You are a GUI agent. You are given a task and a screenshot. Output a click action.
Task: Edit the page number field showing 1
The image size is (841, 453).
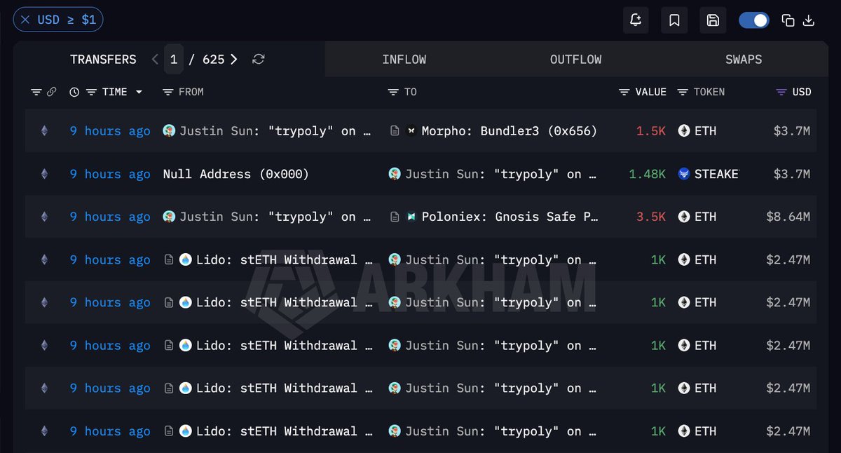point(174,60)
